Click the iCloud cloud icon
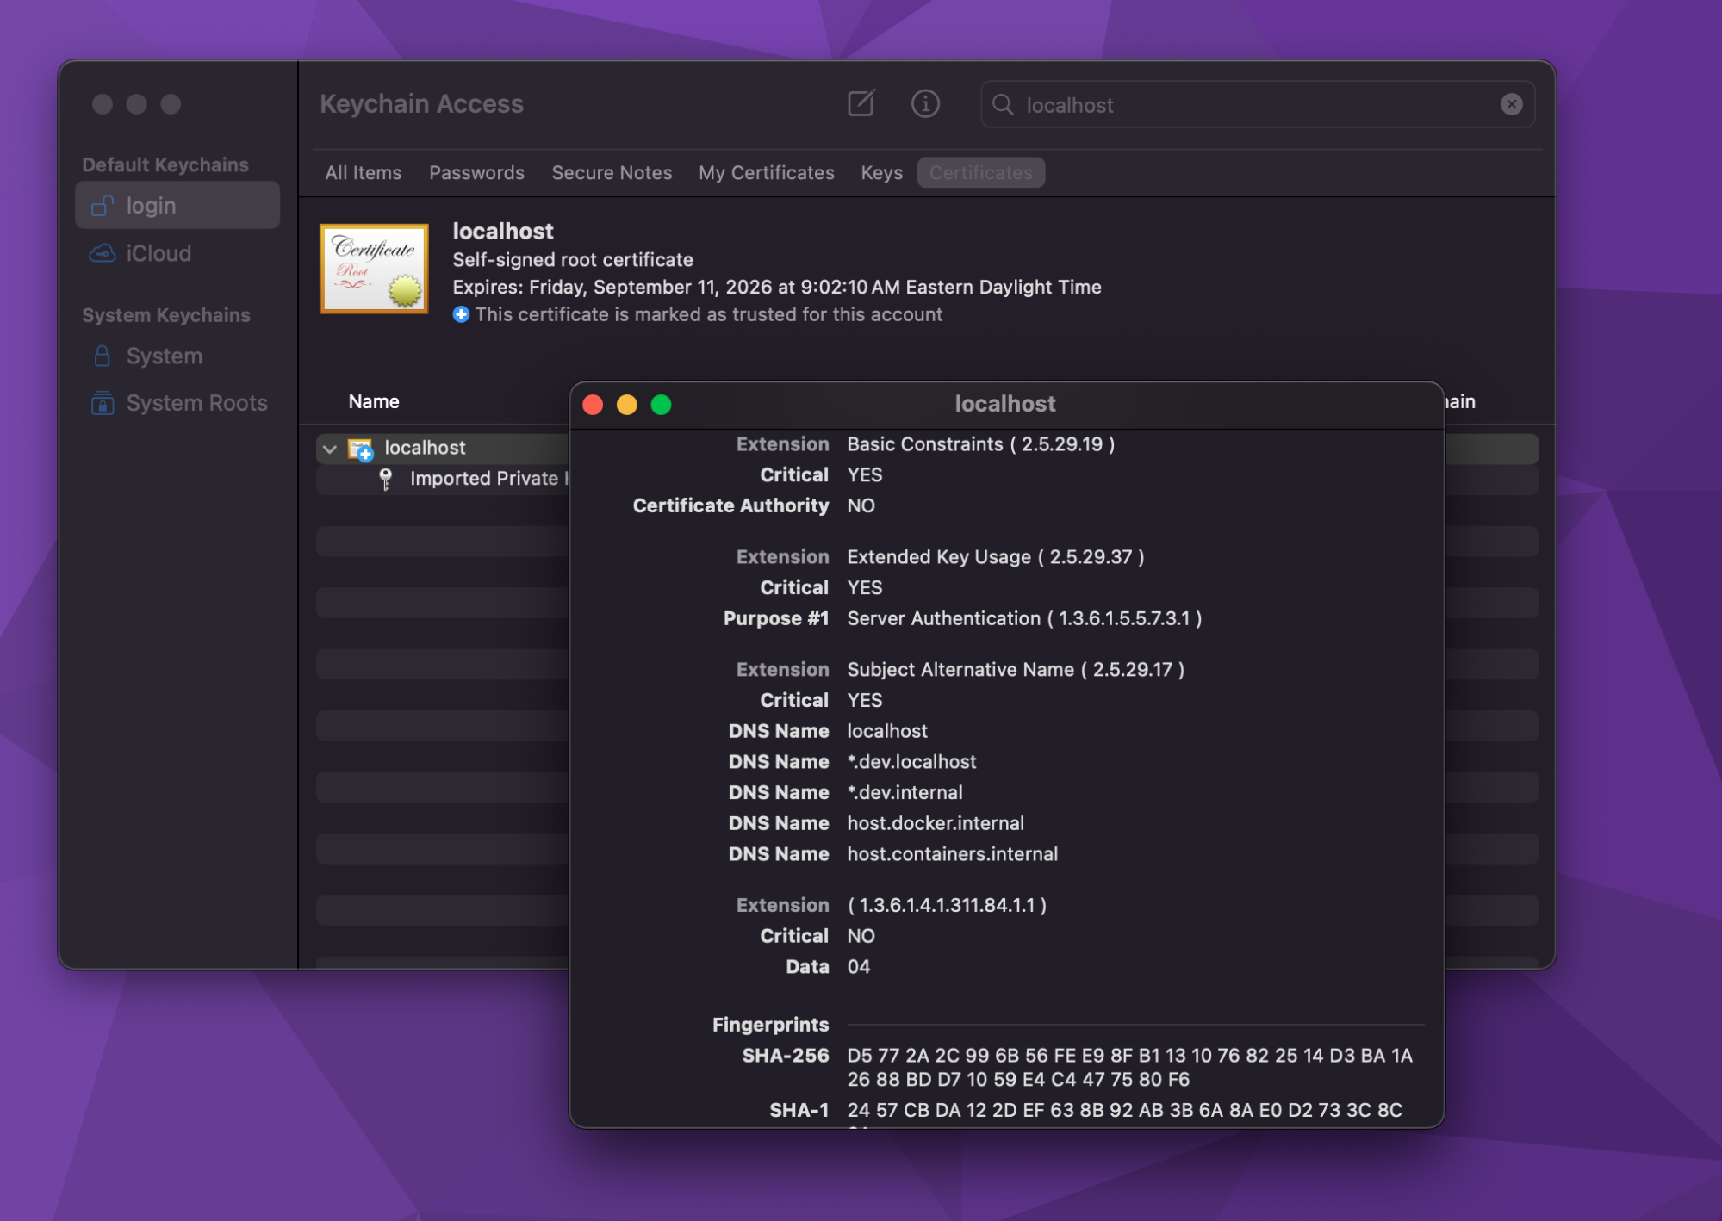The width and height of the screenshot is (1722, 1221). pos(103,253)
